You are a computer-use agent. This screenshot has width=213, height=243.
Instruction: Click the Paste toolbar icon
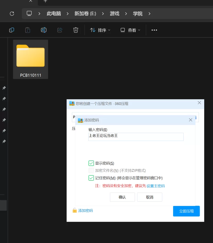tap(28, 30)
